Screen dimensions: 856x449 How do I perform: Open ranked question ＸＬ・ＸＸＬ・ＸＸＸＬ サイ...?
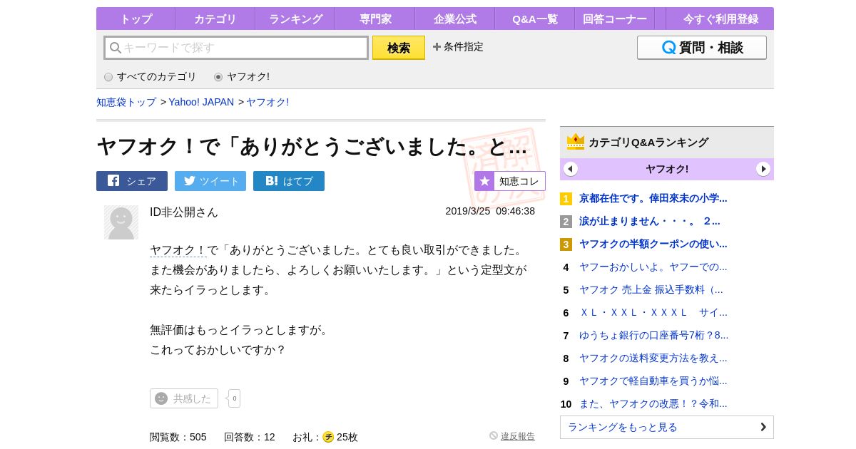653,312
